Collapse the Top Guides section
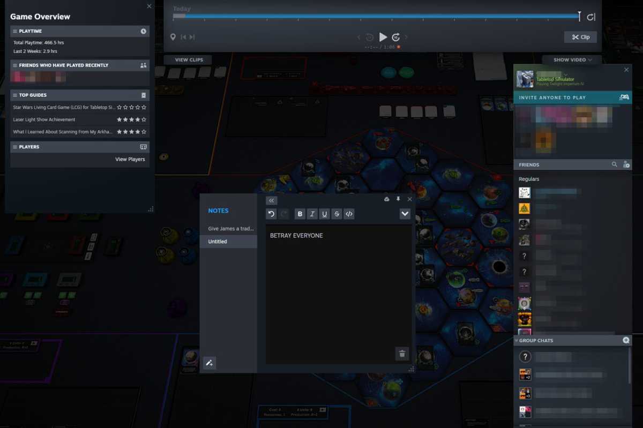 [80, 95]
